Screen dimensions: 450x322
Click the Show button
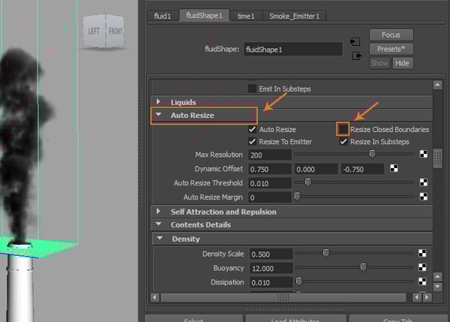(x=379, y=63)
